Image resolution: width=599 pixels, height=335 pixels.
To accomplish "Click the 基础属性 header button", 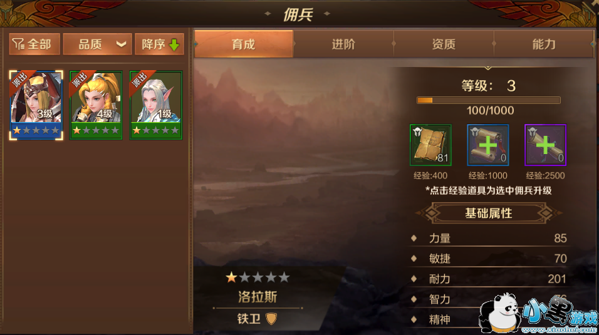I will 489,213.
